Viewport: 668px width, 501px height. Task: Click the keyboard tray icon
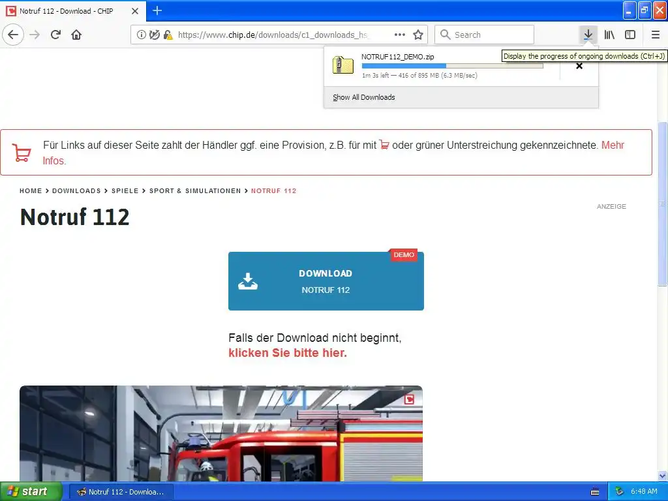pos(595,492)
